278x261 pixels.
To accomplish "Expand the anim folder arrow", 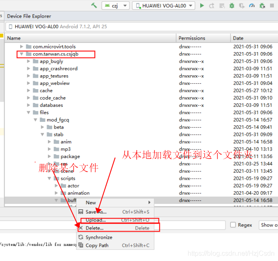I will coord(50,142).
